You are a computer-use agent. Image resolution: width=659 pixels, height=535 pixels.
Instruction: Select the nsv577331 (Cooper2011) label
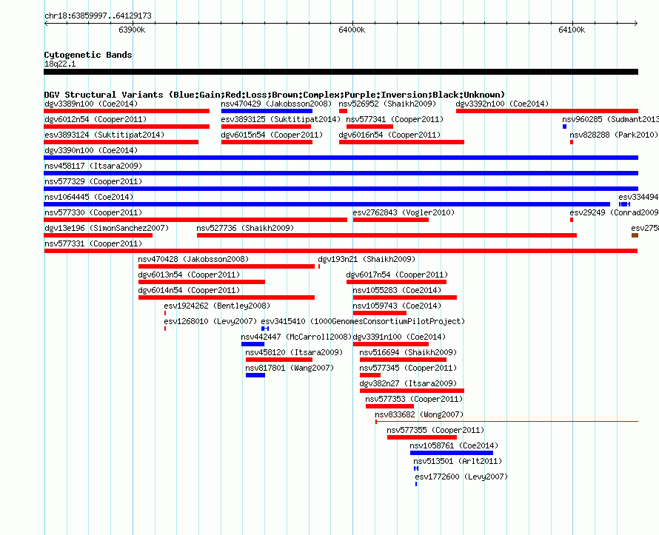pyautogui.click(x=93, y=243)
